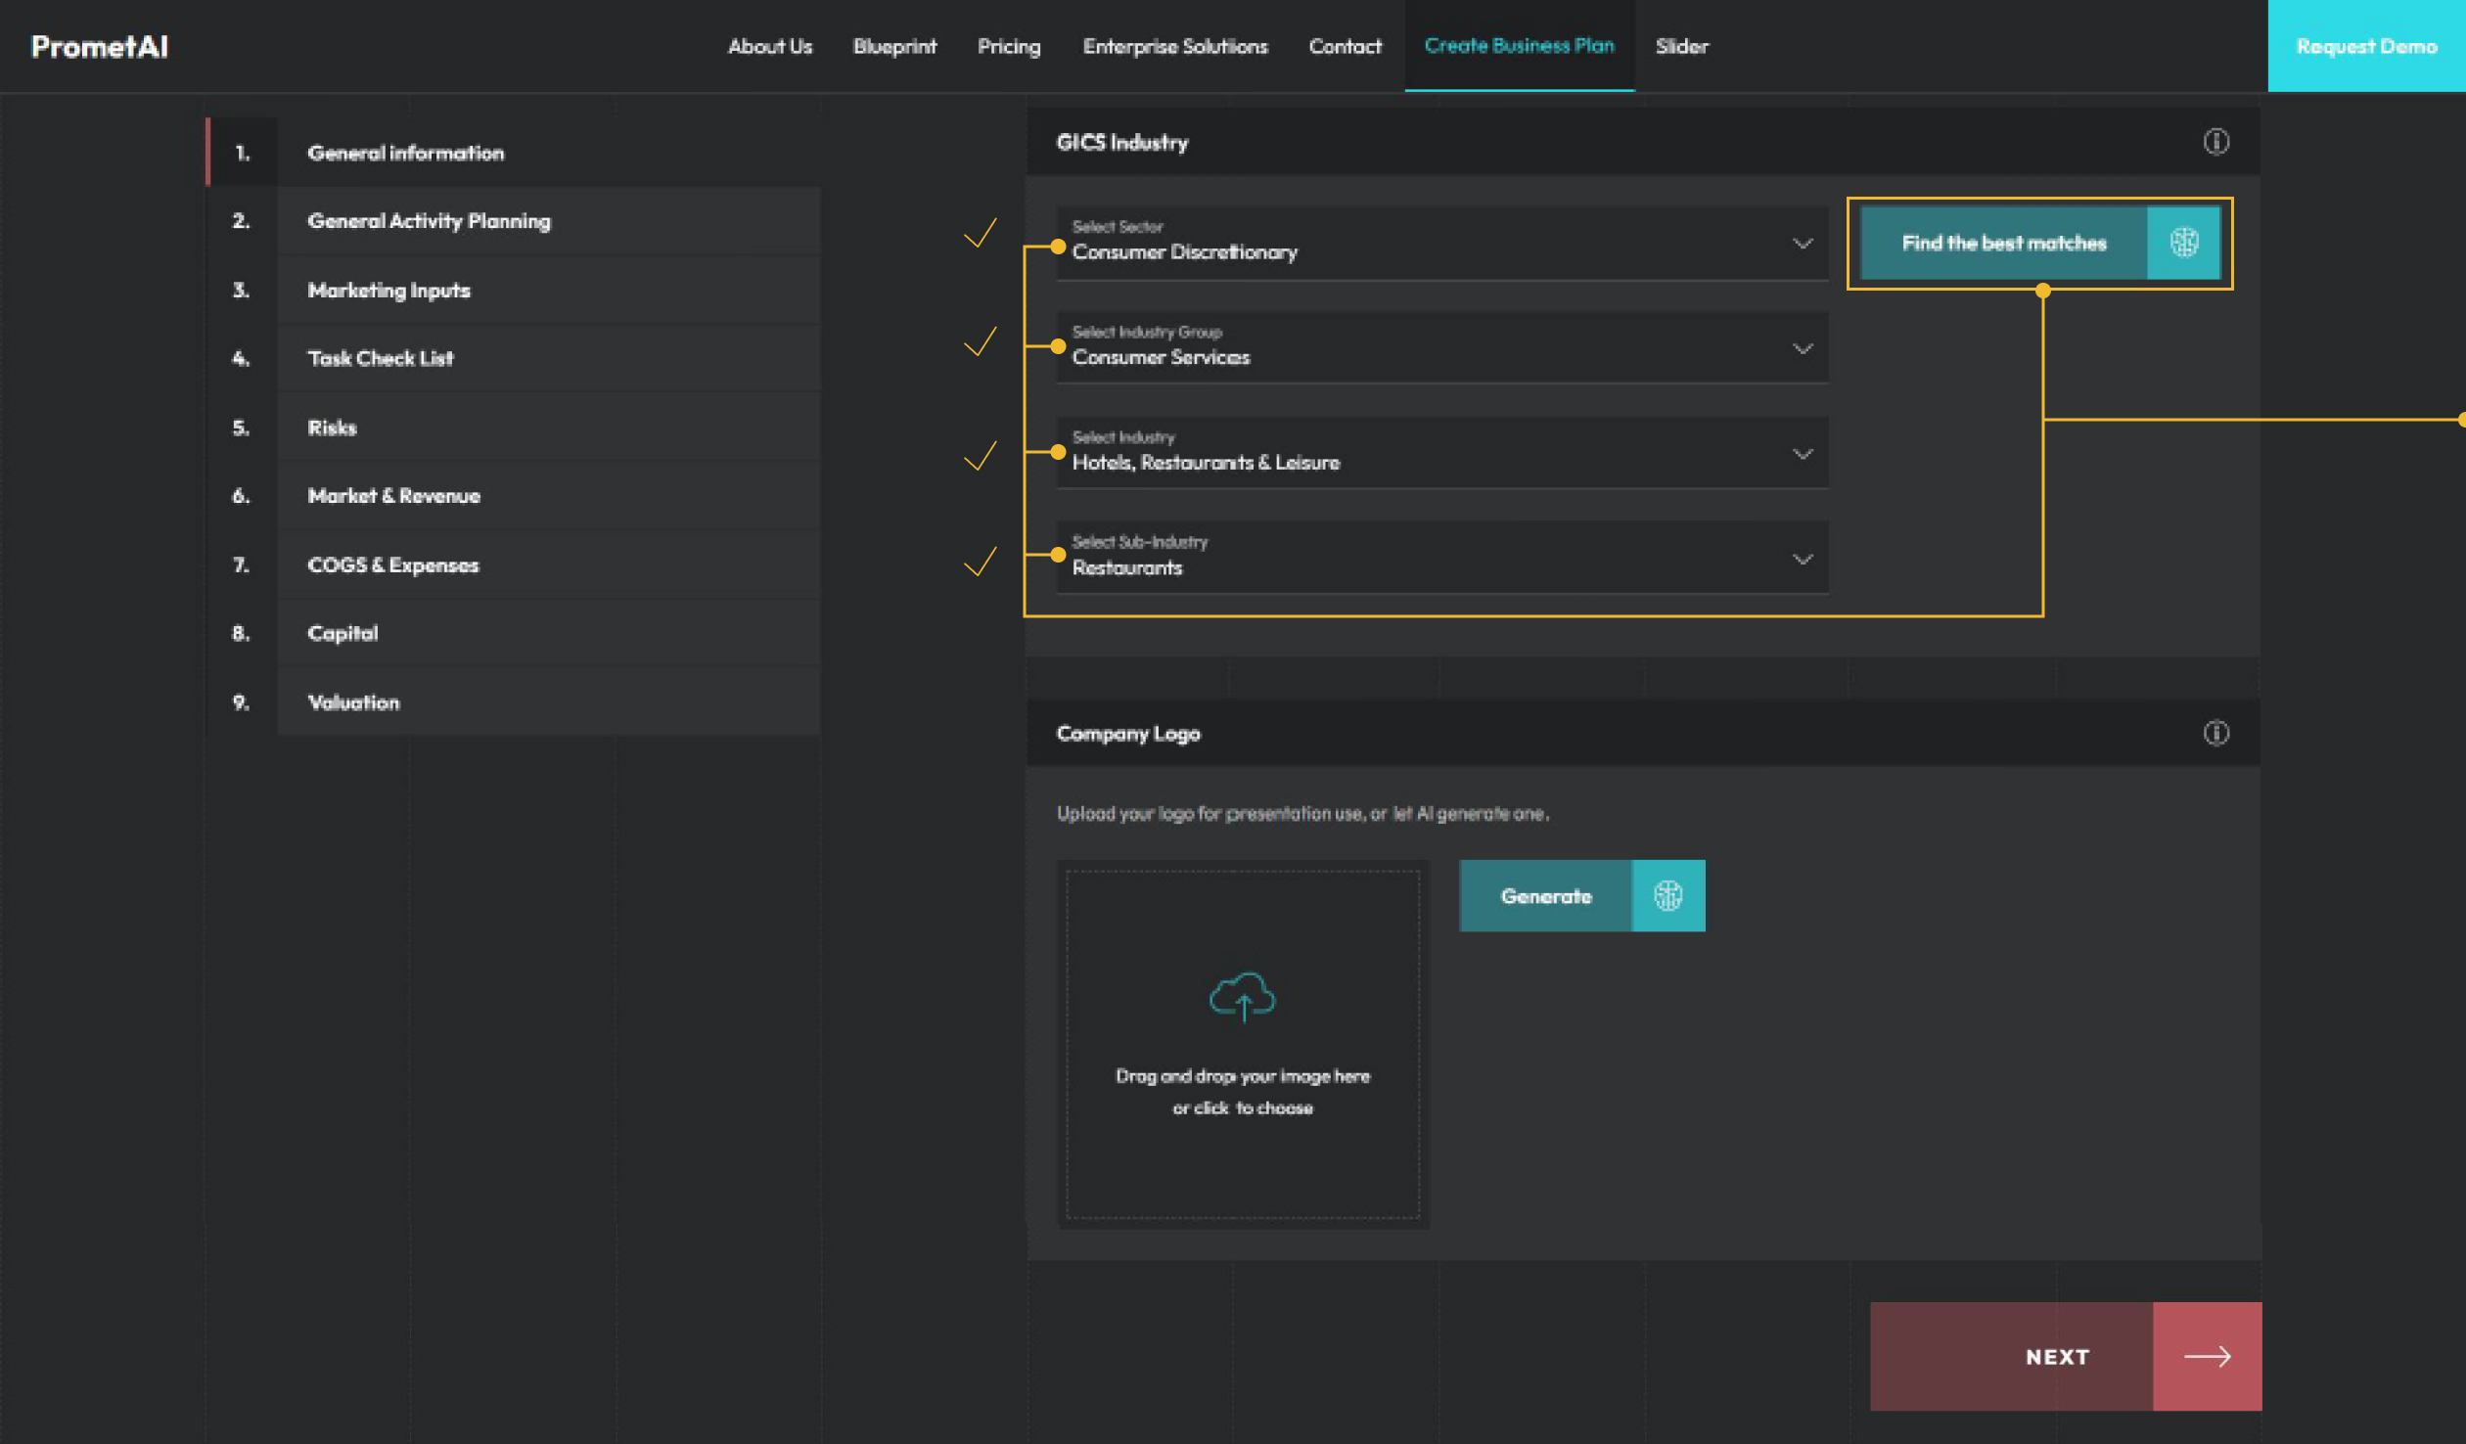Click the Company Logo info icon
Image resolution: width=2466 pixels, height=1444 pixels.
coord(2215,733)
